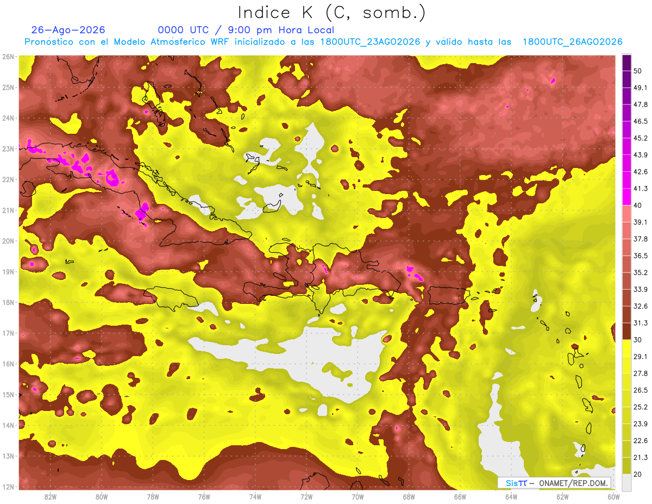Image resolution: width=652 pixels, height=504 pixels.
Task: Click the color bar value '36.5'
Action: click(640, 256)
